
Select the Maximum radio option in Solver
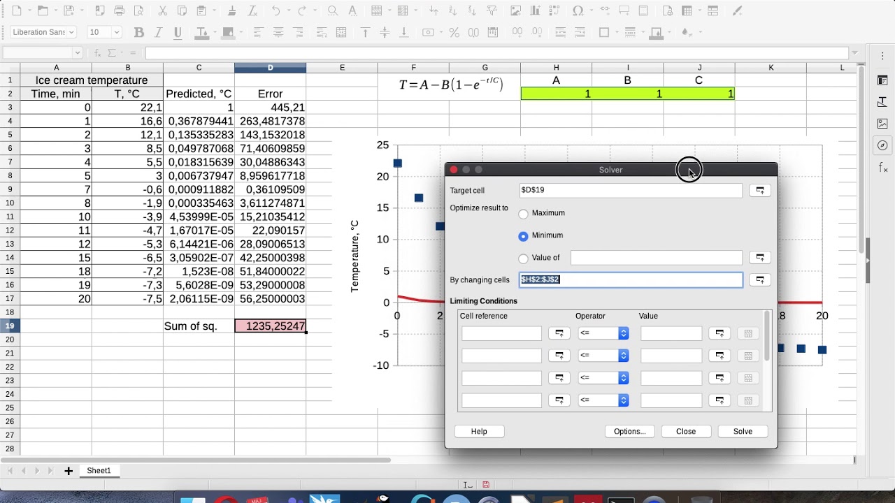point(523,213)
